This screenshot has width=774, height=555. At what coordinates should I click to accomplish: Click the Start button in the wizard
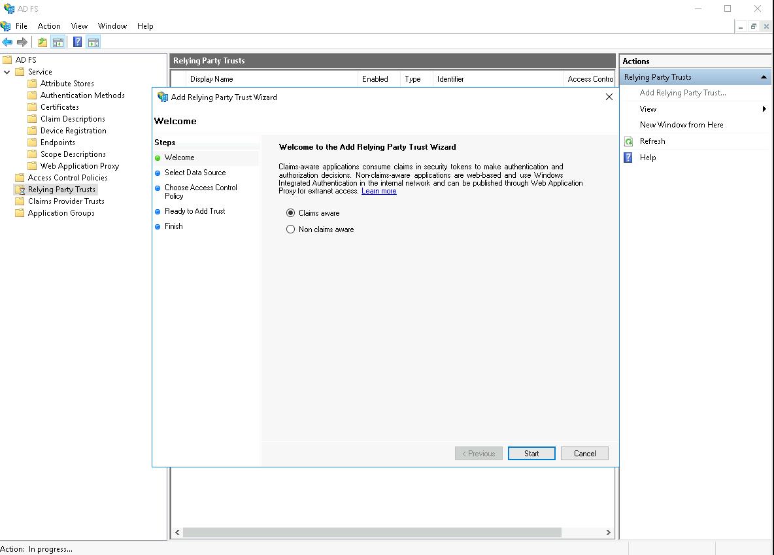click(x=531, y=454)
